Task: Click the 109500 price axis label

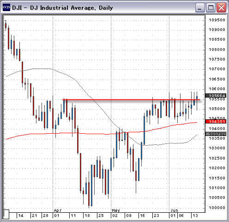Action: click(x=217, y=20)
